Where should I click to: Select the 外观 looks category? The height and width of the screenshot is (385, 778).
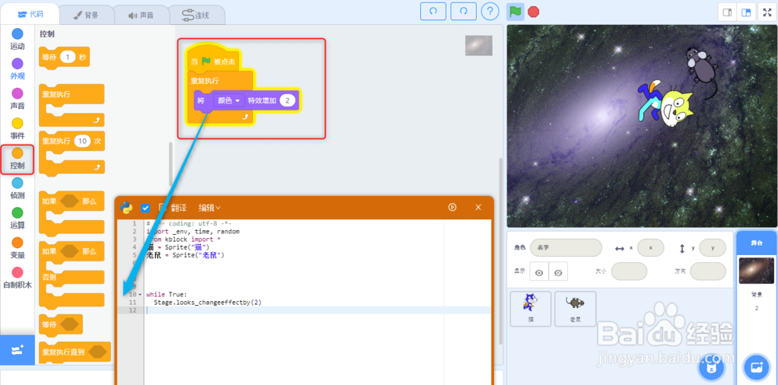point(17,69)
